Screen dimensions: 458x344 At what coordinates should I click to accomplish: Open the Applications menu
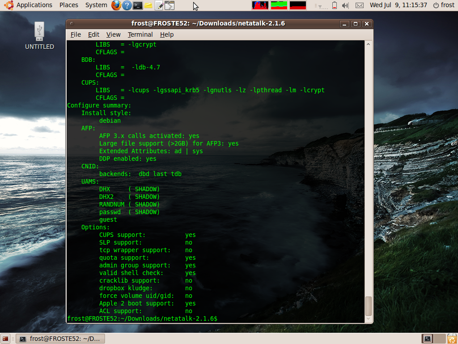tap(34, 5)
